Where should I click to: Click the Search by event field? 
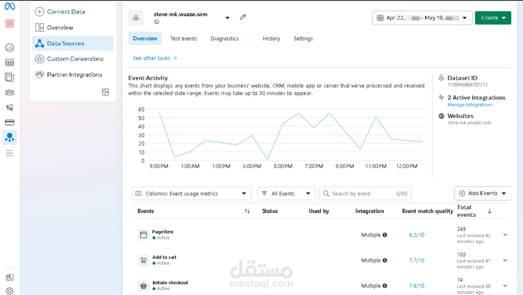coord(365,193)
